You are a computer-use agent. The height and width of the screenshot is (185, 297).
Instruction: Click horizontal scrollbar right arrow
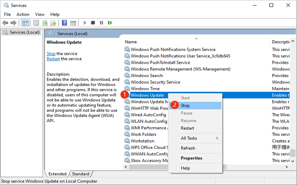point(287,167)
